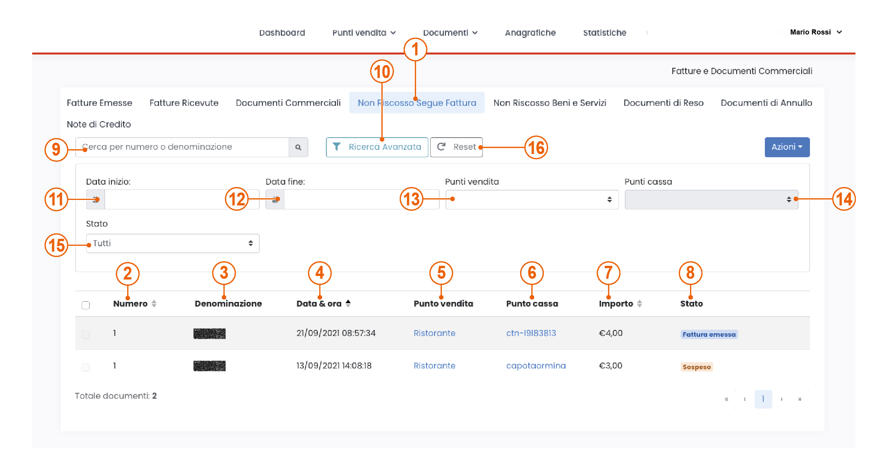Open the Stato dropdown showing Tutti

[x=173, y=243]
